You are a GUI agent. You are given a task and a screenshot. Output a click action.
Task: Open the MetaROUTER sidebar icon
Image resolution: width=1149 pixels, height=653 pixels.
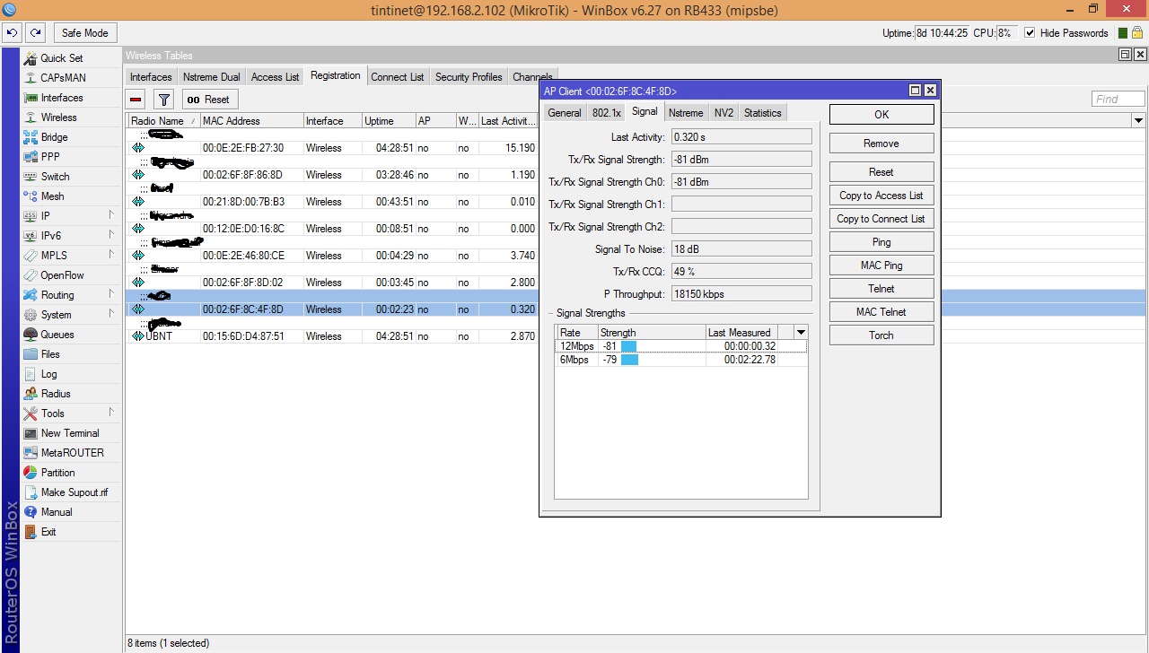(31, 453)
